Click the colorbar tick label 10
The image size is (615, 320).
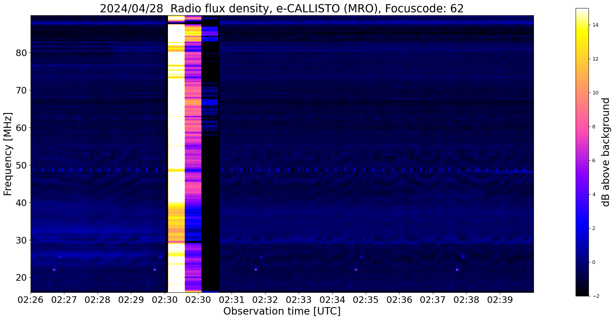[x=595, y=93]
